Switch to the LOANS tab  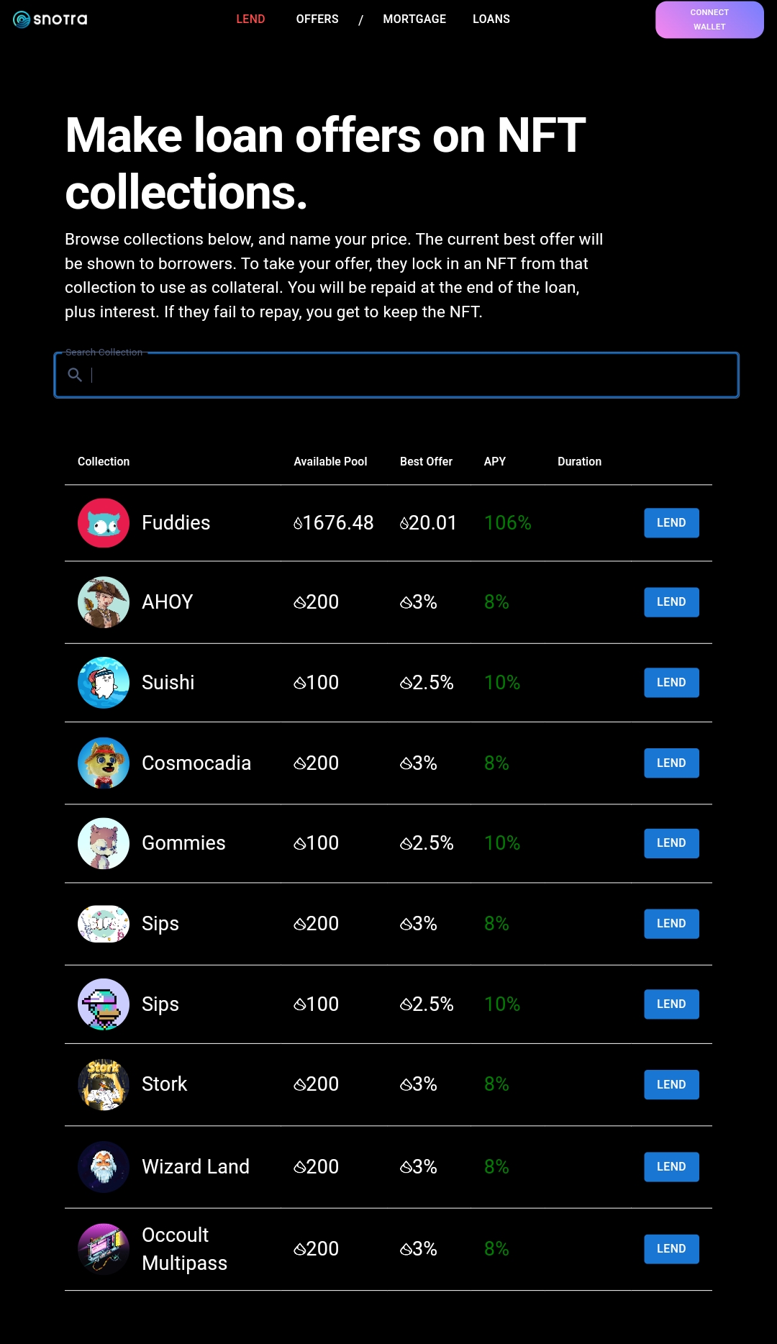(x=491, y=19)
